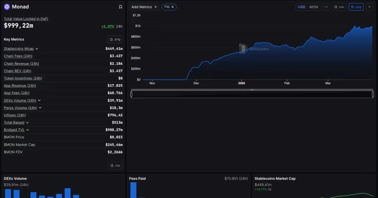Click the Perps Volume chevron control
Screen dimensions: 378x198
click(40, 108)
